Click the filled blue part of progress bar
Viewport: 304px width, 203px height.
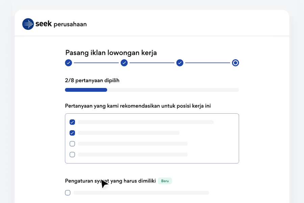click(86, 90)
